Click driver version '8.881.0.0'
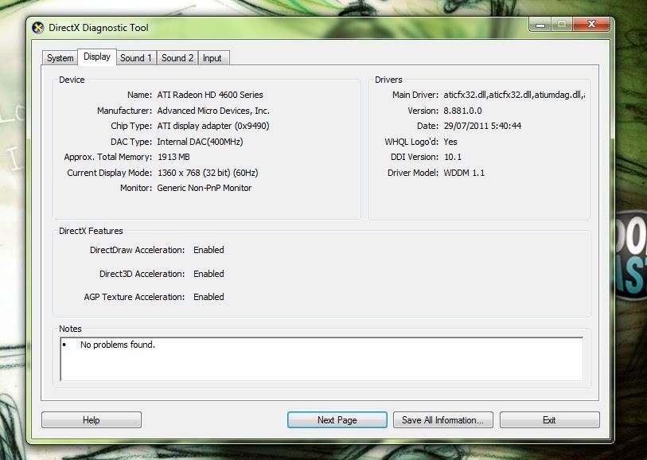The width and height of the screenshot is (647, 460). 462,111
